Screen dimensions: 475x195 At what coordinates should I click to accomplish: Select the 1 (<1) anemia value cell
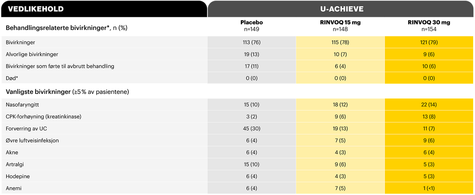pos(429,188)
